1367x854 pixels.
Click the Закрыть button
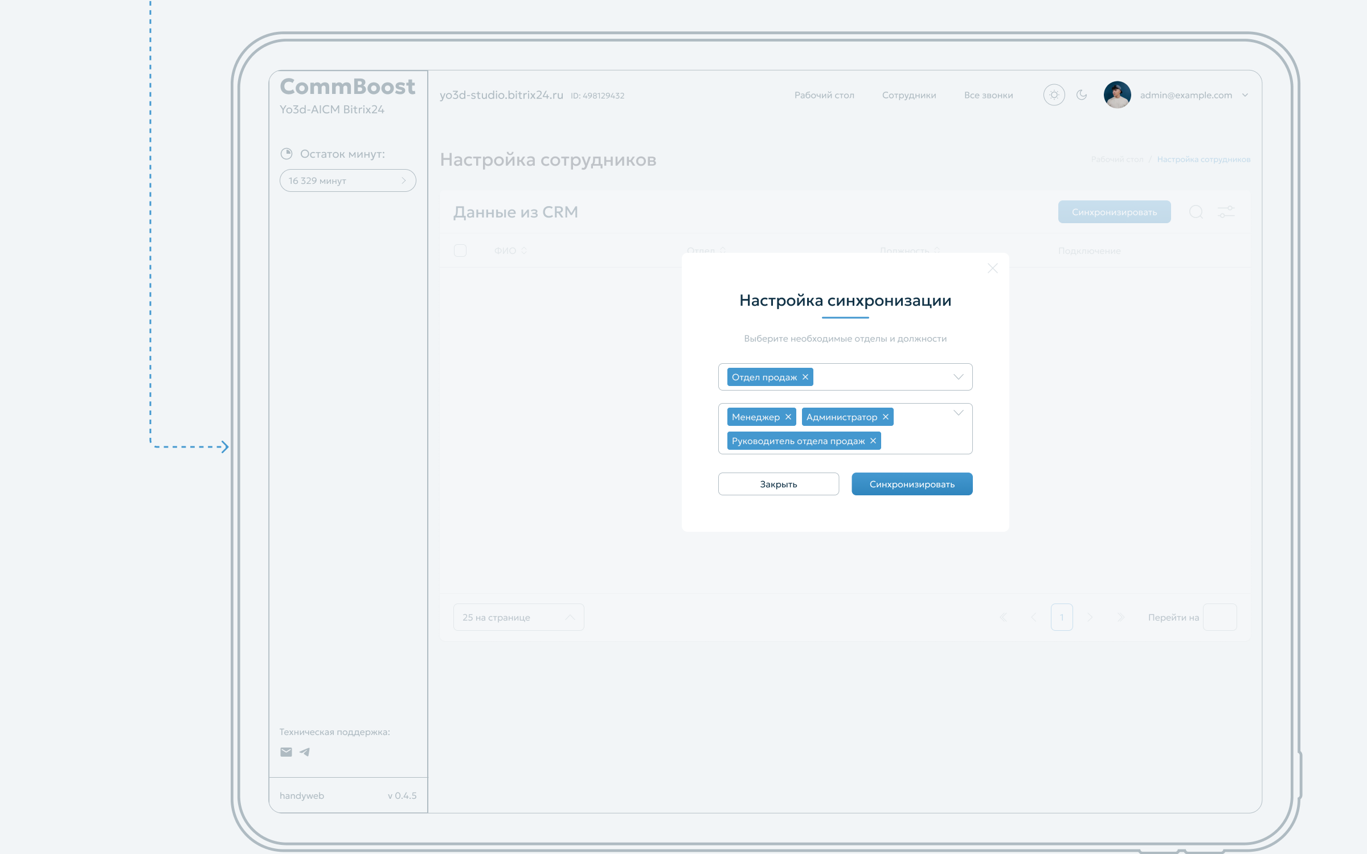coord(779,483)
